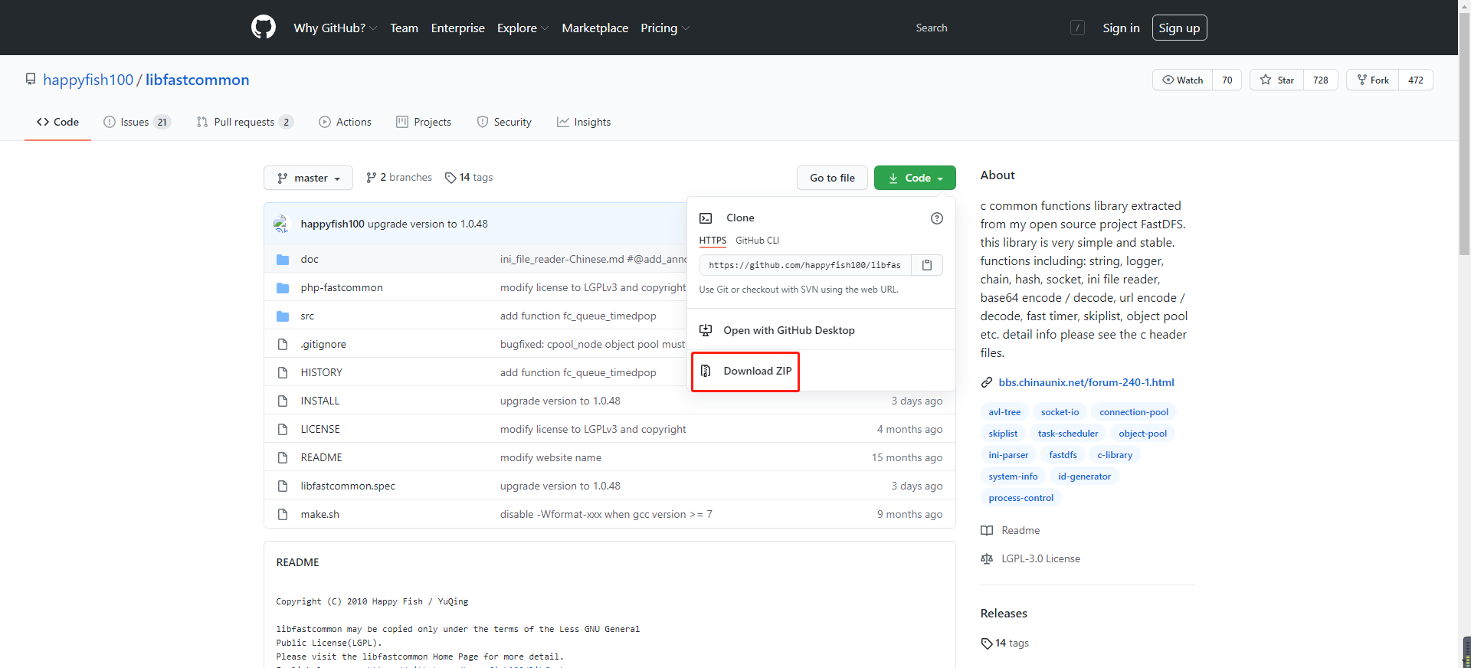Open the Projects tab
This screenshot has width=1471, height=668.
424,122
